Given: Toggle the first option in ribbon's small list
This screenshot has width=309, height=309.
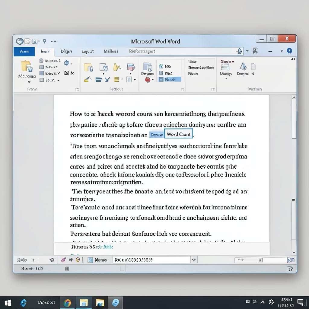Looking at the screenshot, I should (x=50, y=60).
